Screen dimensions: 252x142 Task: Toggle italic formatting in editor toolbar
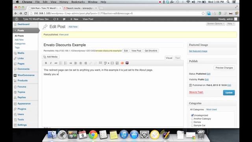(51, 63)
